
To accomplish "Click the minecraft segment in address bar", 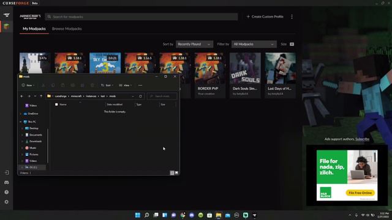I will pos(76,96).
